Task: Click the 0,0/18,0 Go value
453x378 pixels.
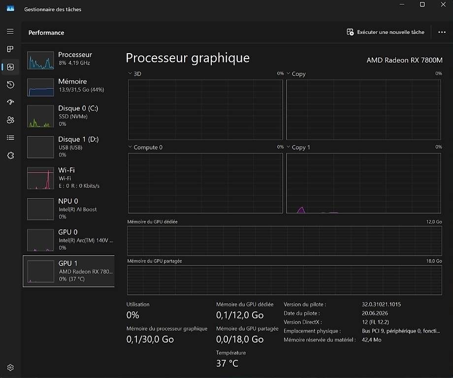Action: 240,339
